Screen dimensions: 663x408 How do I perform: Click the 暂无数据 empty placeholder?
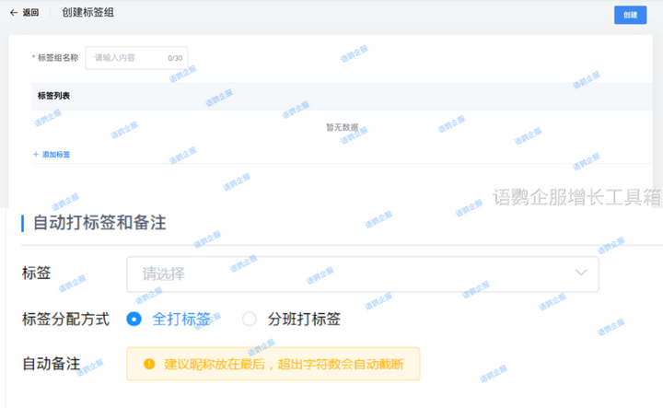pyautogui.click(x=342, y=127)
